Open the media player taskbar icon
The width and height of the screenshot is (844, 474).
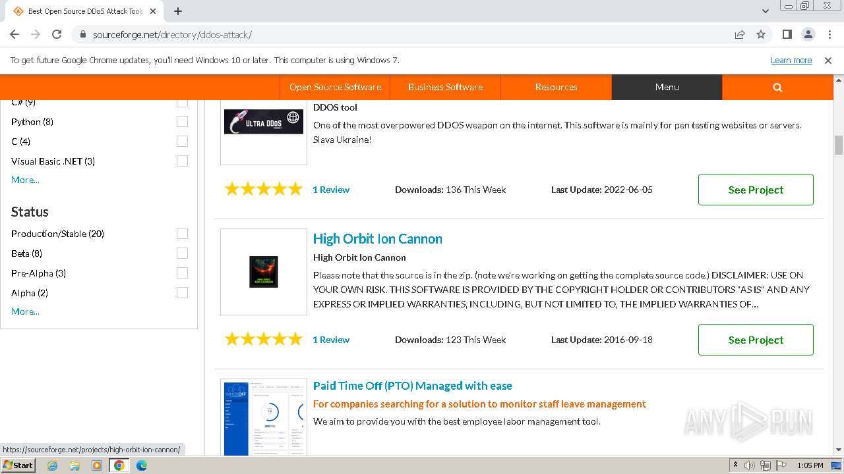(97, 465)
